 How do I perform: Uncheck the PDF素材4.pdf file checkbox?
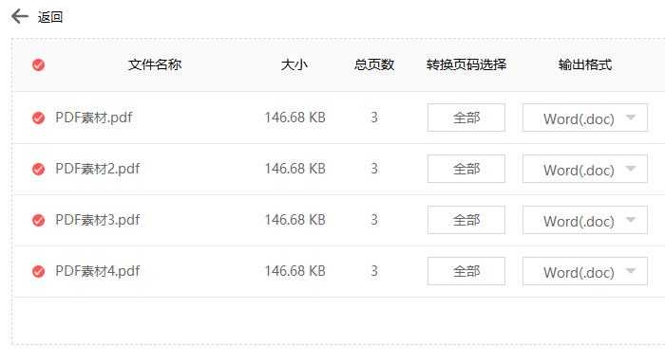(39, 271)
